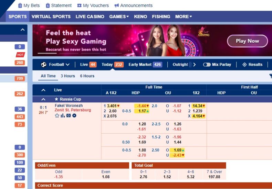Select Under 2.50 odds -2.43
The image size is (272, 189).
tap(177, 155)
